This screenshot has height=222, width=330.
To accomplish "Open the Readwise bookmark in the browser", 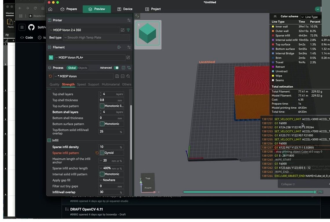I will pos(37,16).
